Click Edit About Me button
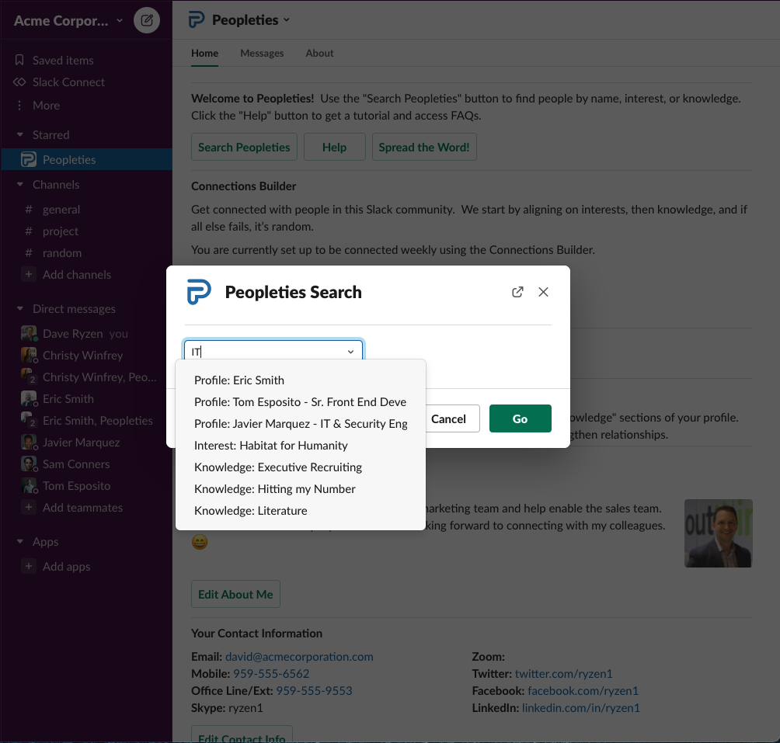Viewport: 780px width, 743px height. point(236,595)
